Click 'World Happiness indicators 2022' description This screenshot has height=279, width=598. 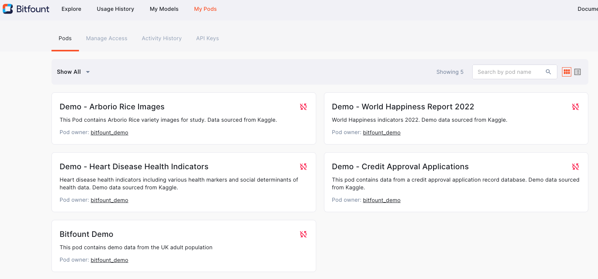[x=420, y=120]
